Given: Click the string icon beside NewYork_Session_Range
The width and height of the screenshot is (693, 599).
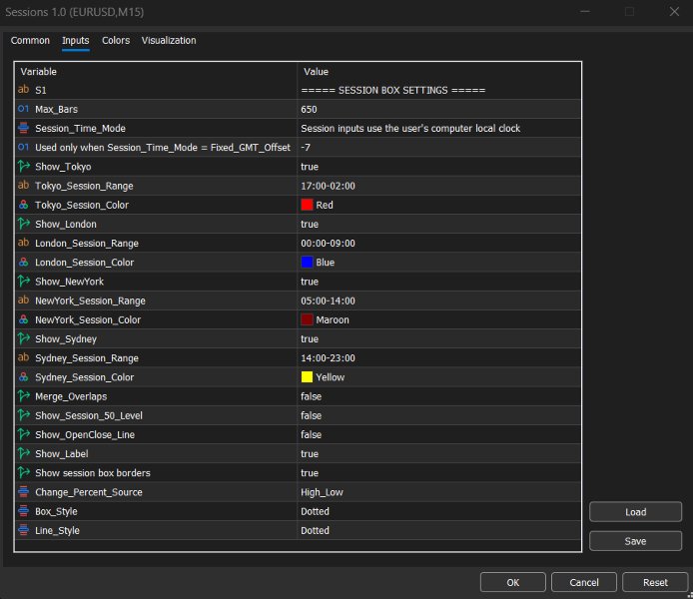Looking at the screenshot, I should [23, 300].
